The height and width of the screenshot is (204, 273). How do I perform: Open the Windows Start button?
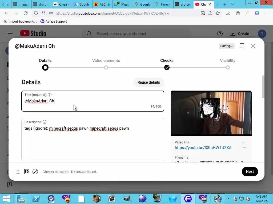pyautogui.click(x=7, y=199)
